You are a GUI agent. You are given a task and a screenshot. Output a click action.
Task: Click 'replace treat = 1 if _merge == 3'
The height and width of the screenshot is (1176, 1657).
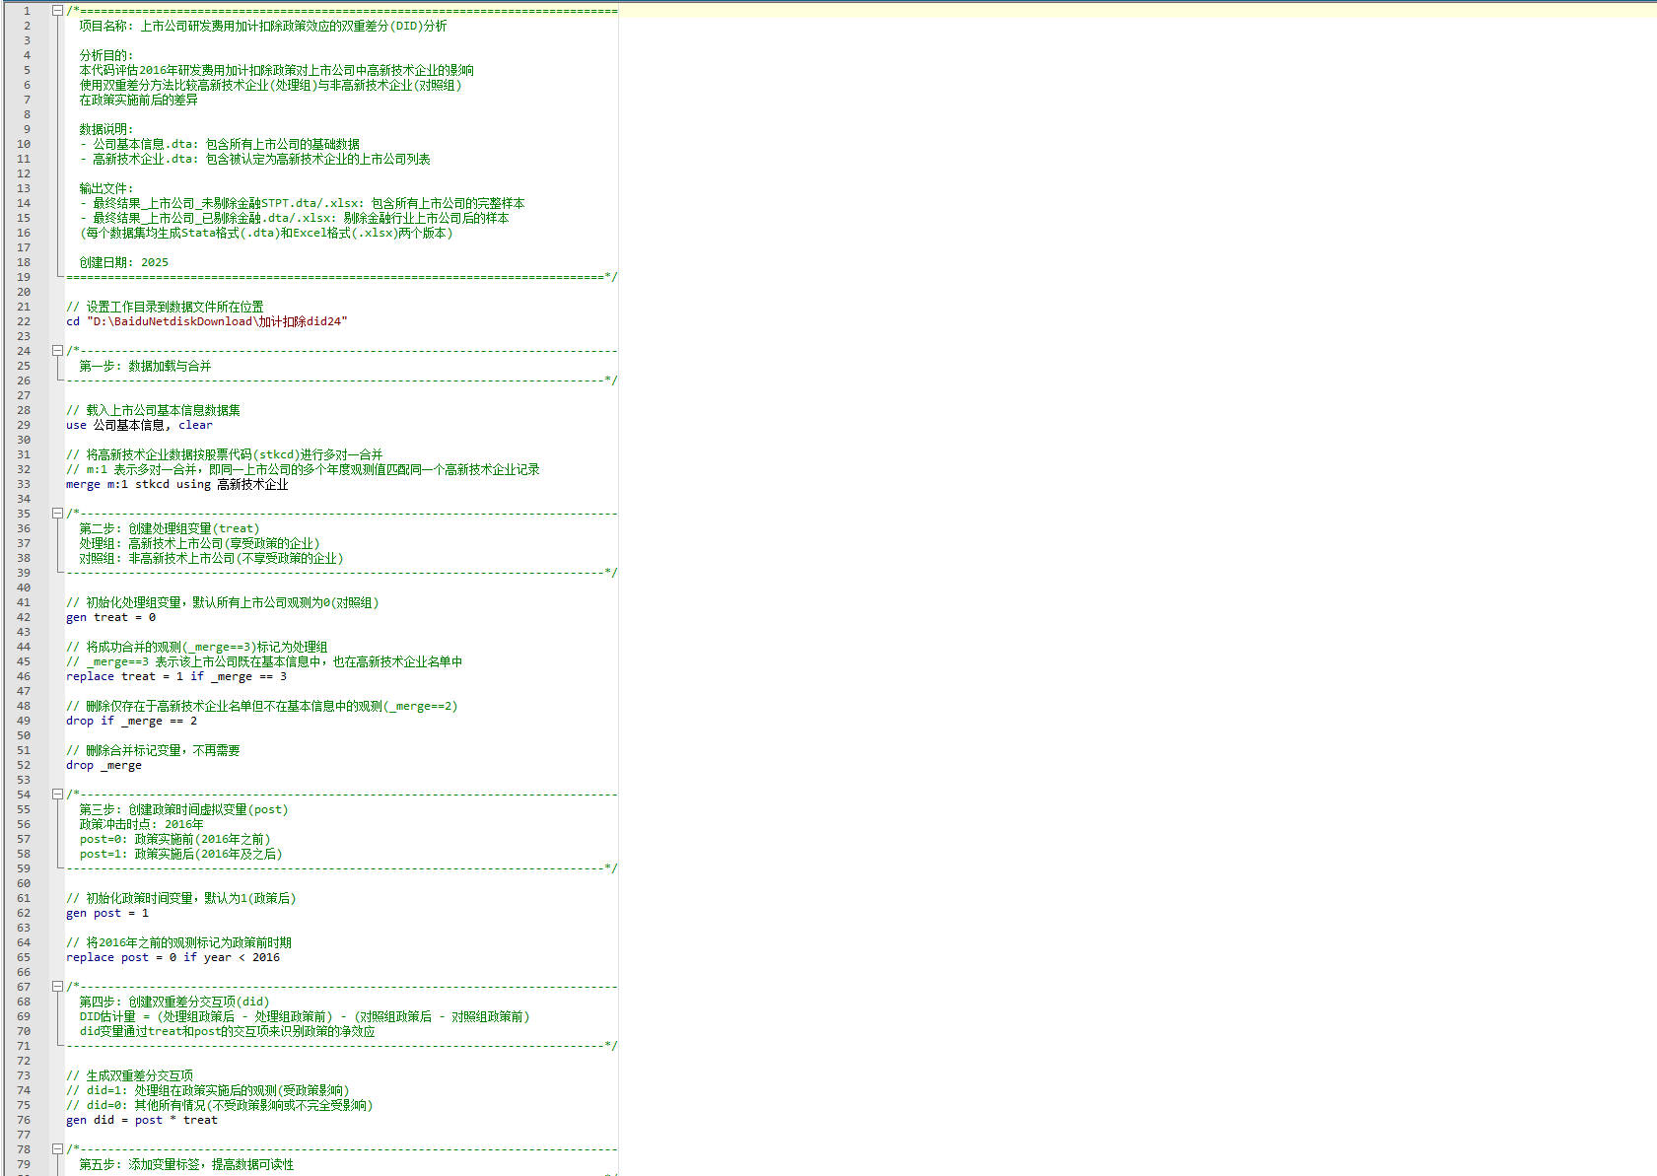175,676
